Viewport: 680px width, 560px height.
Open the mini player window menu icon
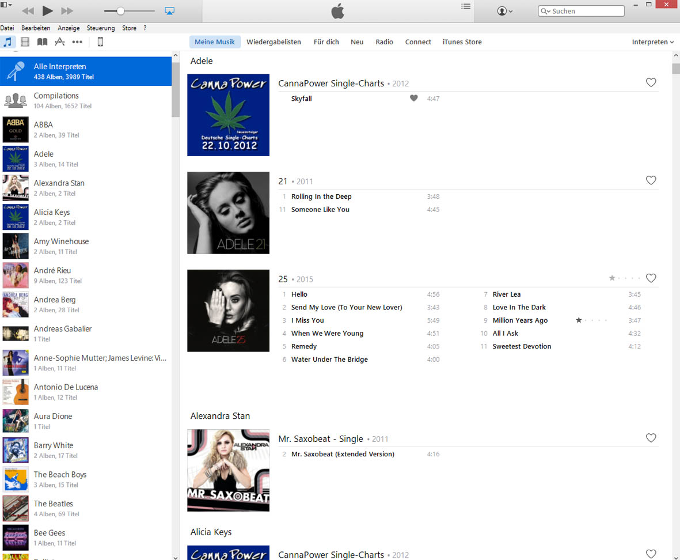(6, 5)
